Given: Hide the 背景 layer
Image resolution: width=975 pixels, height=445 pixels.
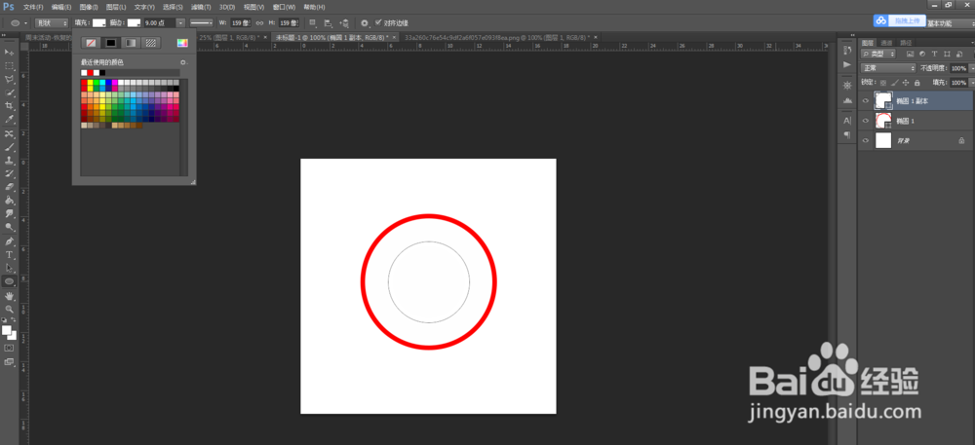Looking at the screenshot, I should tap(865, 141).
